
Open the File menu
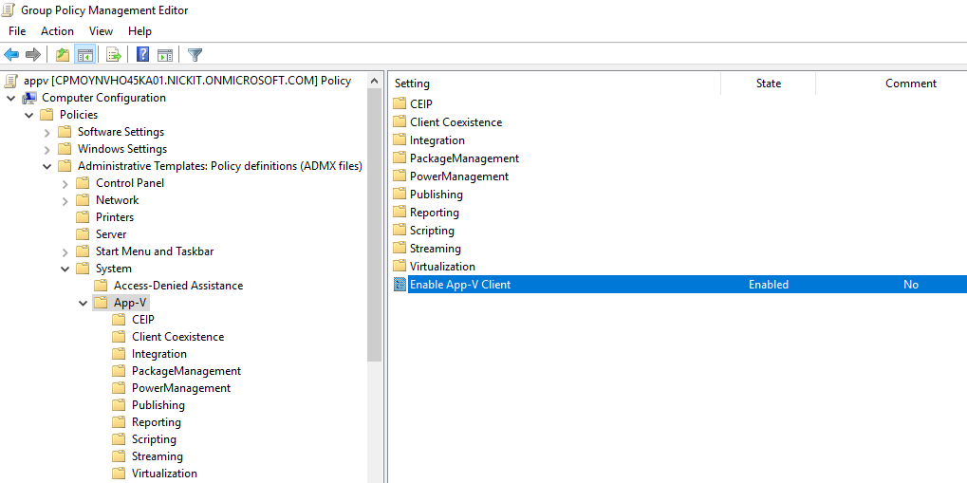coord(17,31)
